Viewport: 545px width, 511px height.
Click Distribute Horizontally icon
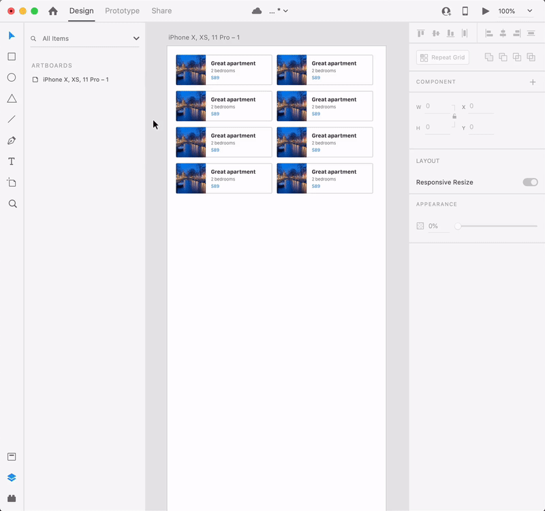pos(465,33)
